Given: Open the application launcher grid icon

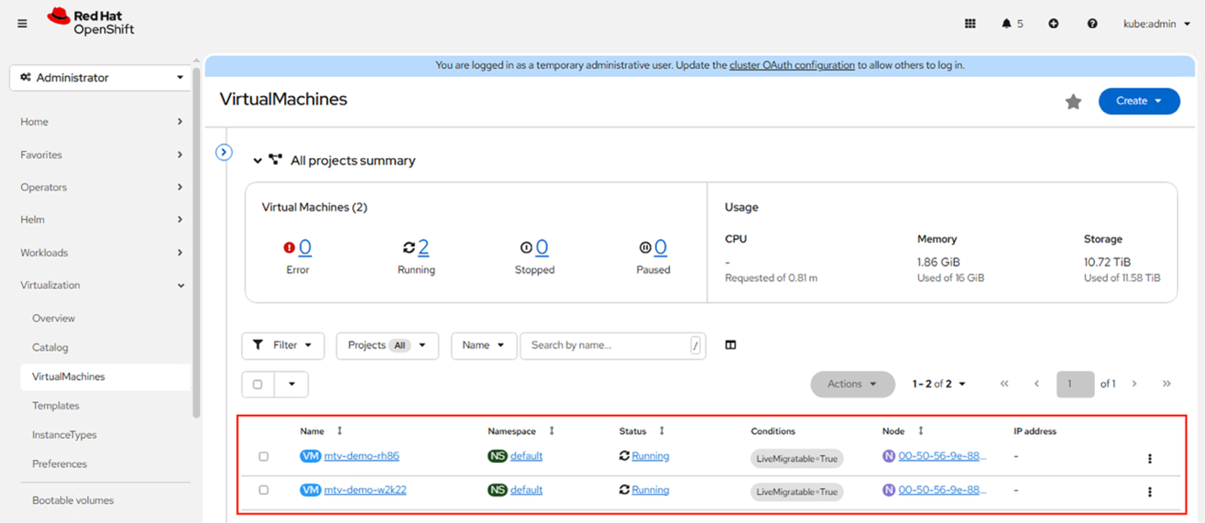Looking at the screenshot, I should [970, 24].
